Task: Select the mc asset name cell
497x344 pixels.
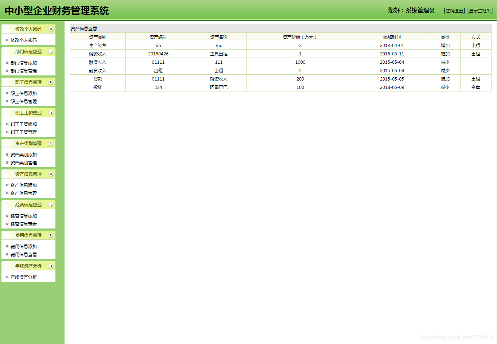Action: click(219, 46)
